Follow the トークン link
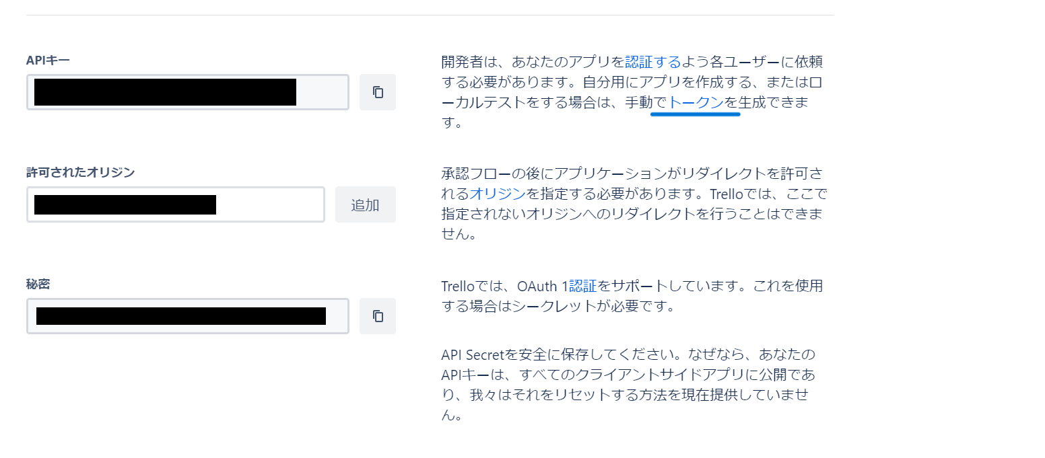The image size is (1045, 458). [x=696, y=102]
